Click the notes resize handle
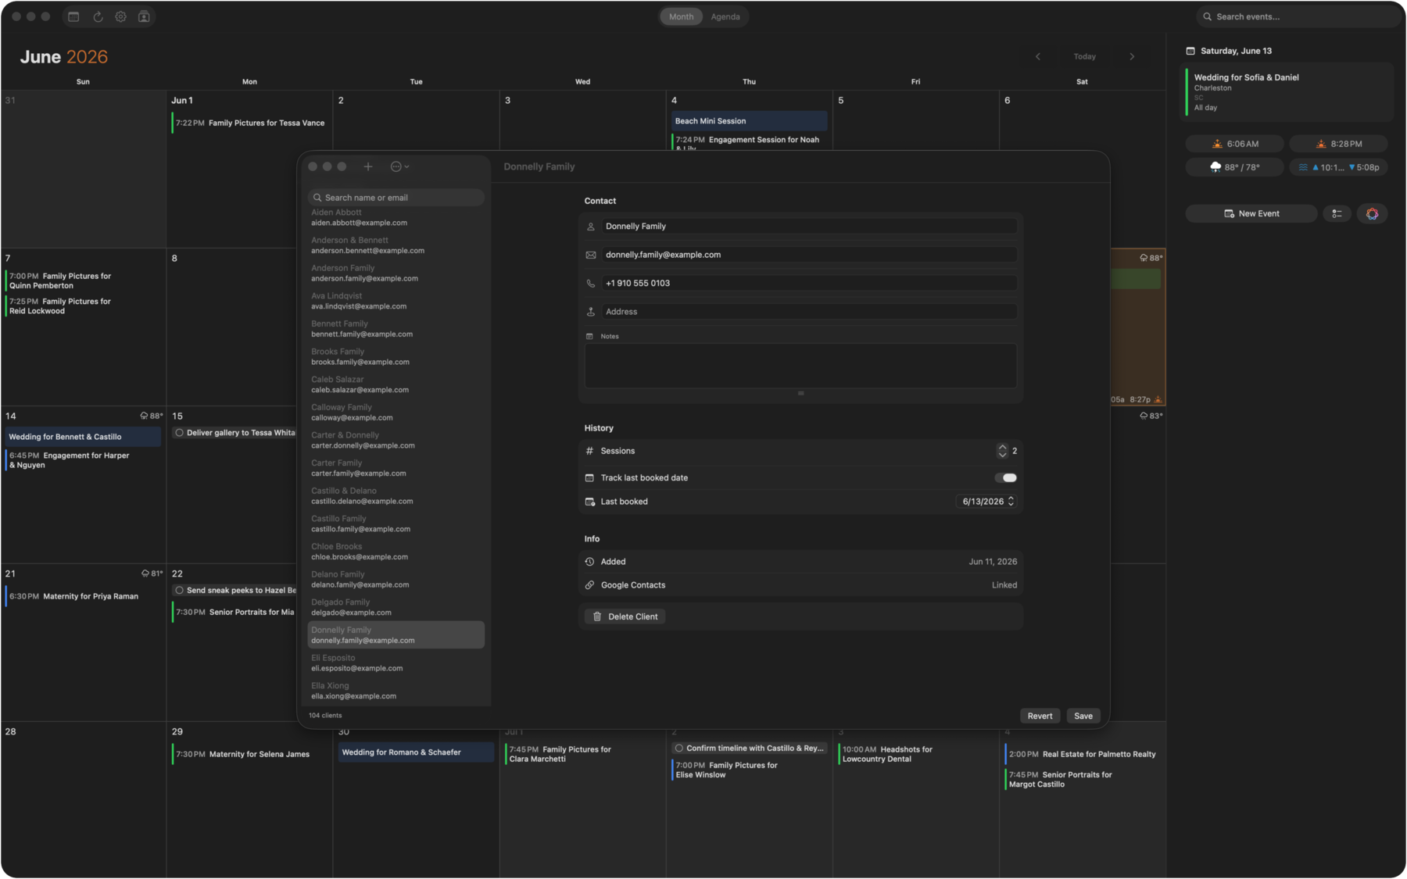This screenshot has width=1407, height=879. (x=800, y=393)
